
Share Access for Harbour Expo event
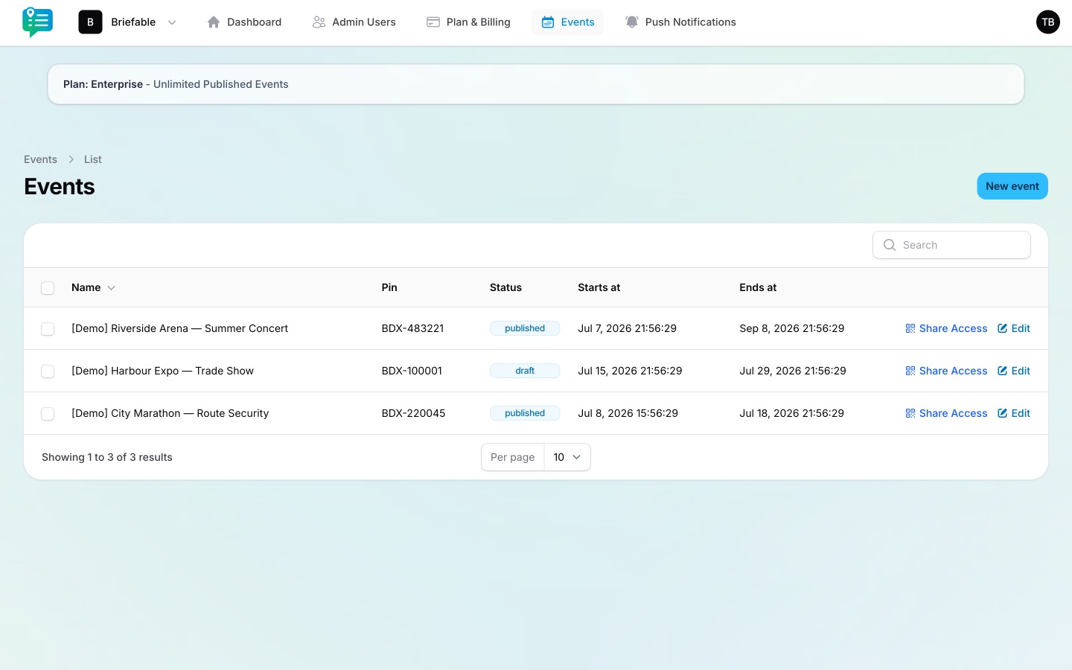(x=946, y=371)
